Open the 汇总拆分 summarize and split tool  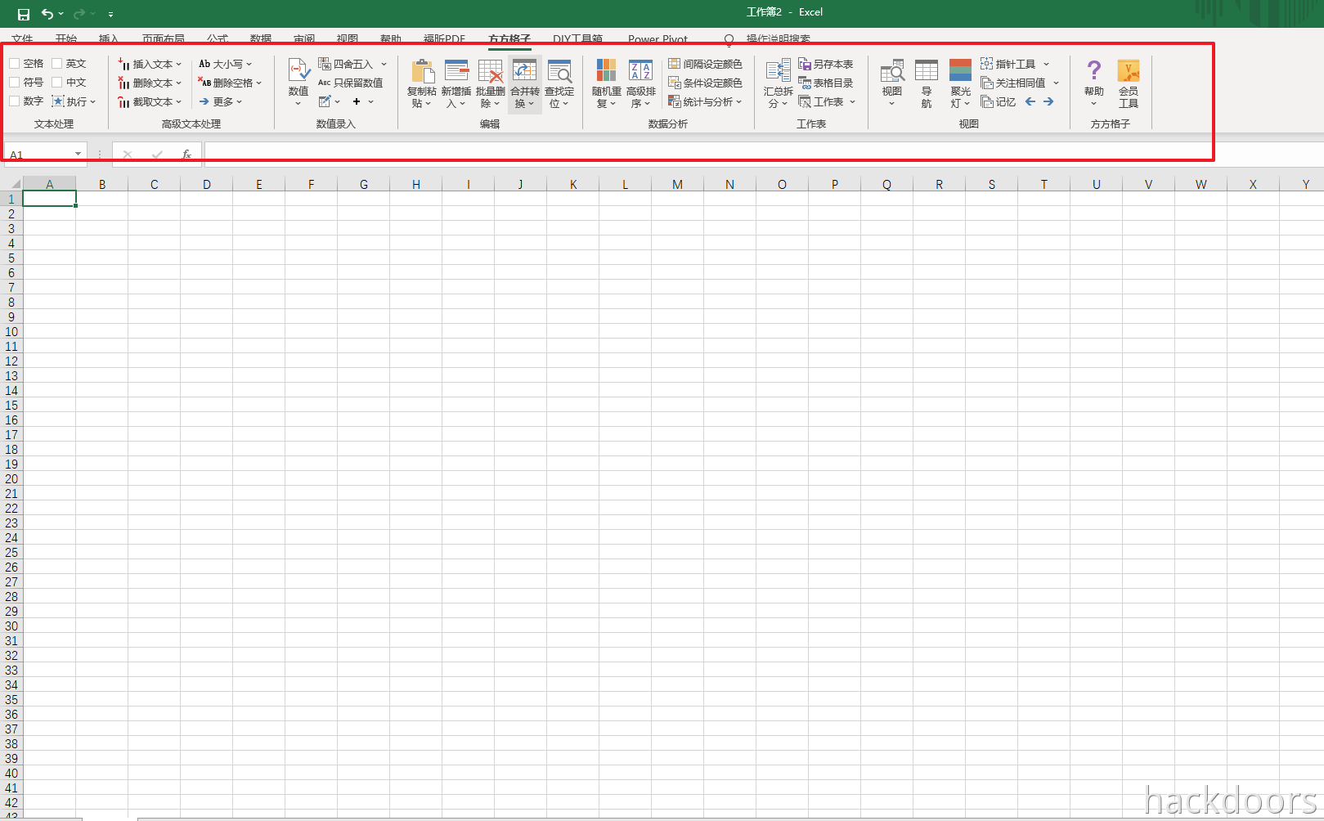click(x=779, y=84)
